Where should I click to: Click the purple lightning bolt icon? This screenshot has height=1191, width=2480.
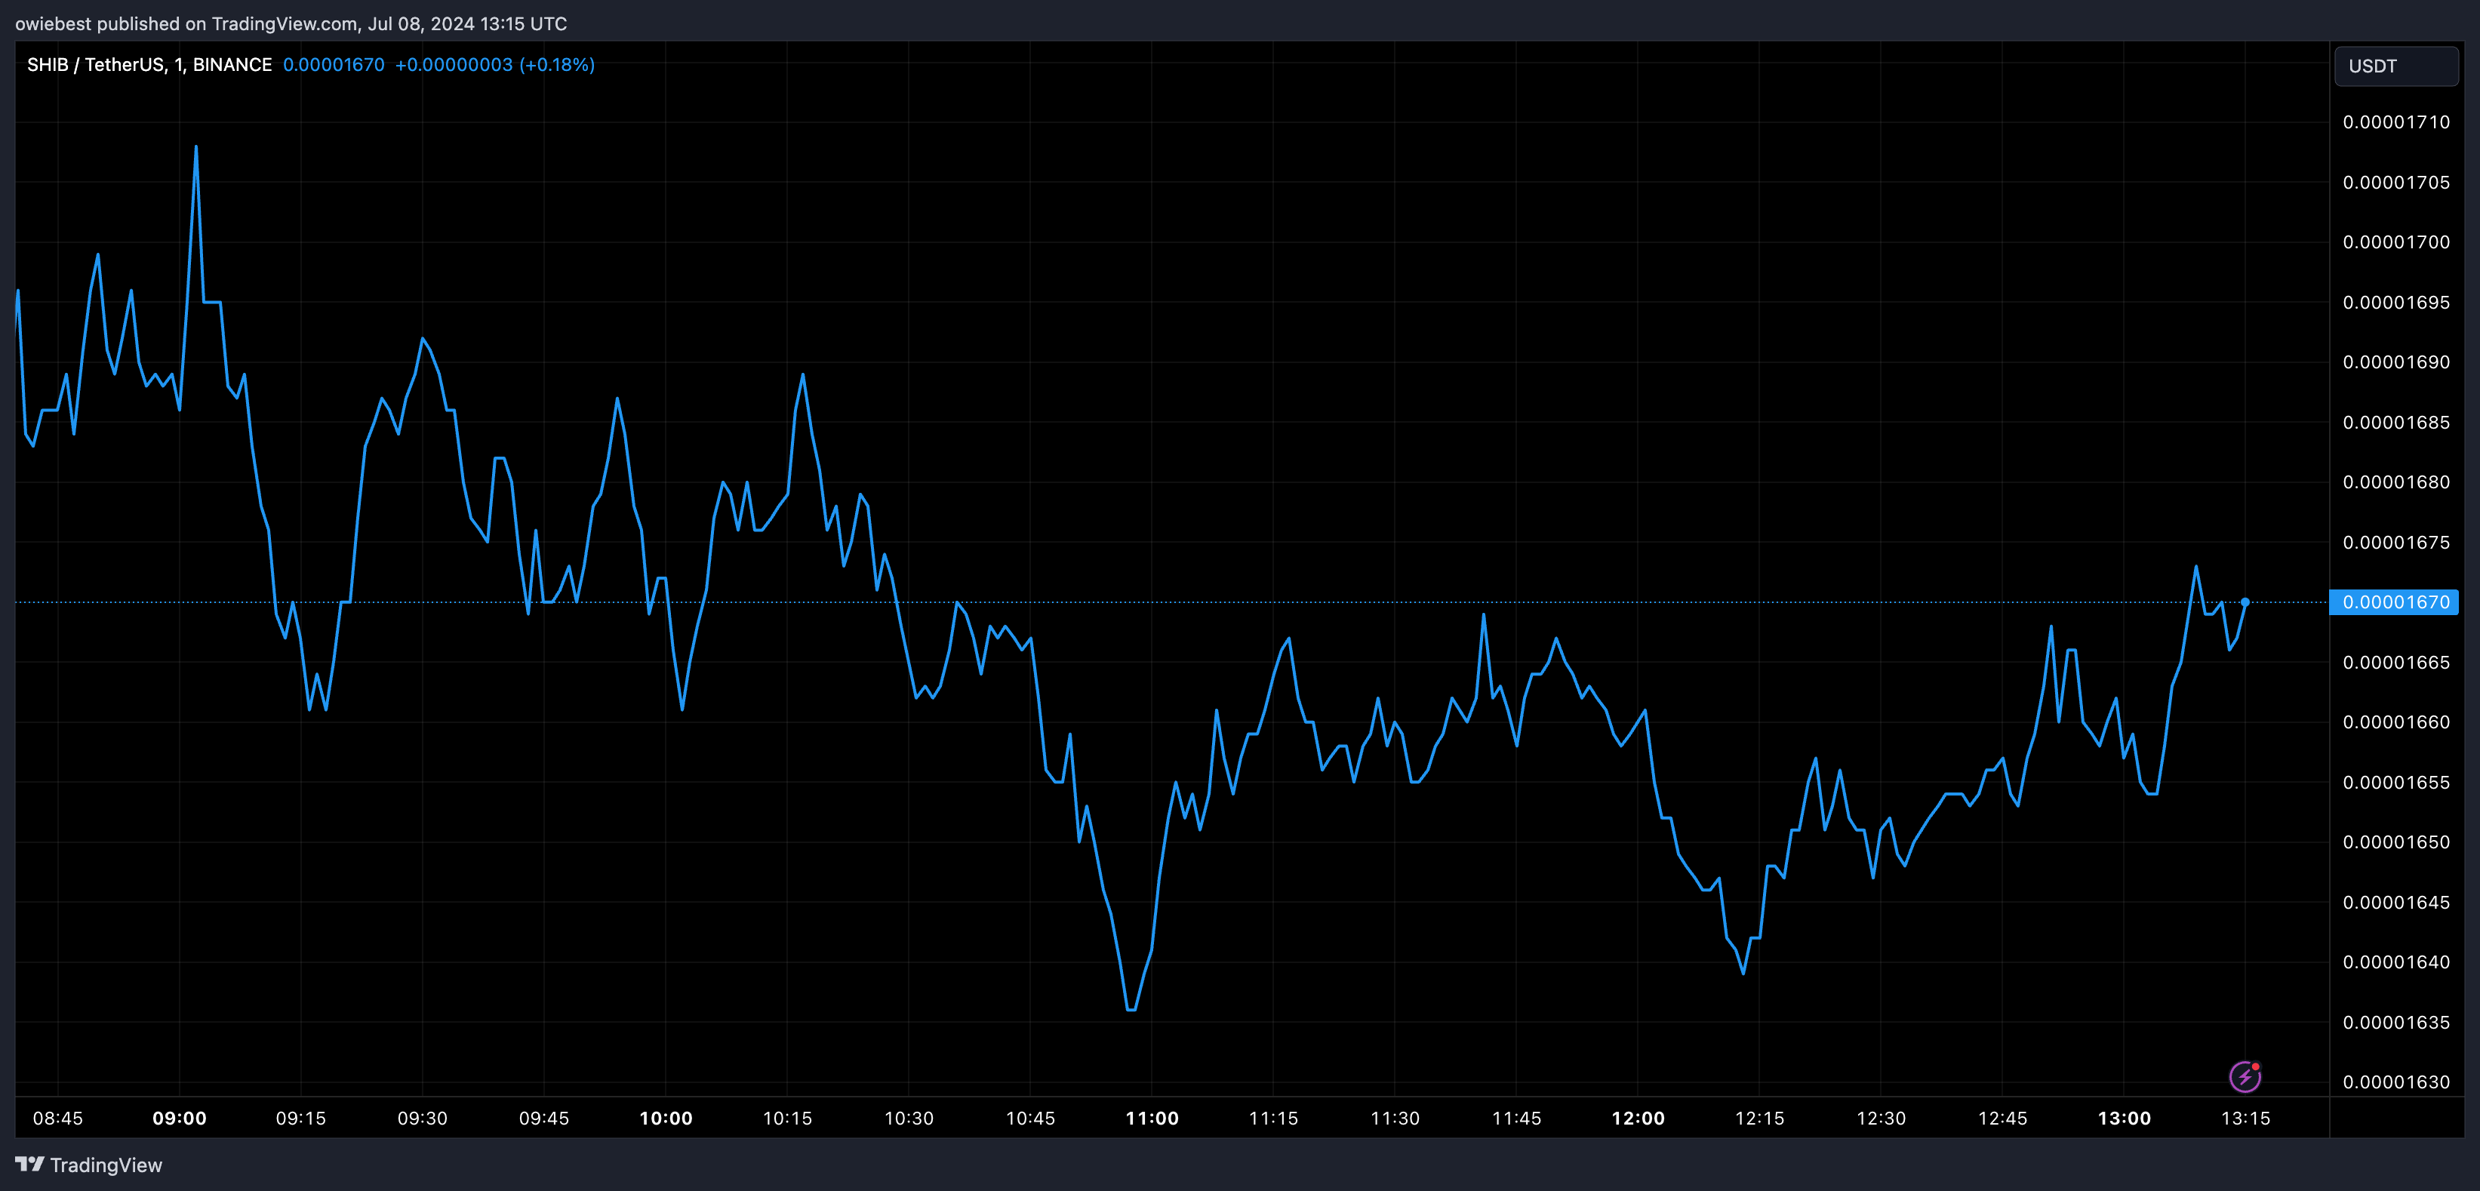[x=2244, y=1076]
